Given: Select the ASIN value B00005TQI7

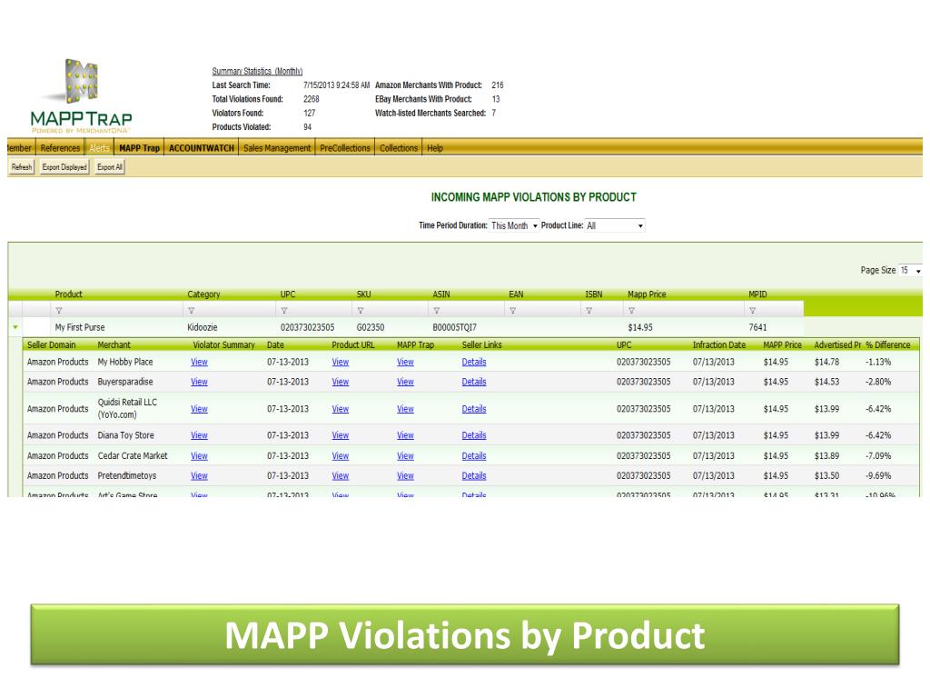Looking at the screenshot, I should point(455,327).
